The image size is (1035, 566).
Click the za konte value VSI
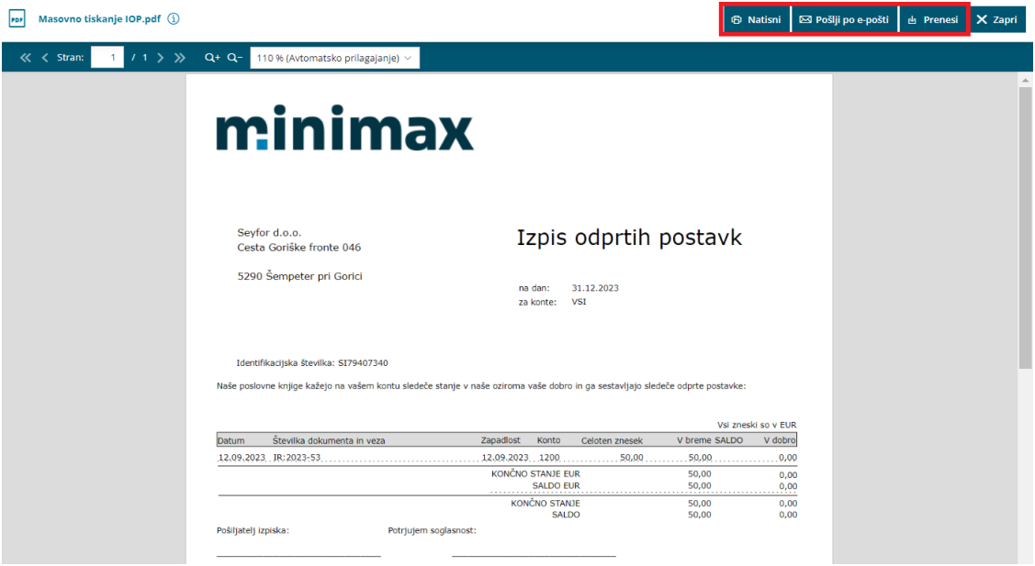(x=579, y=302)
